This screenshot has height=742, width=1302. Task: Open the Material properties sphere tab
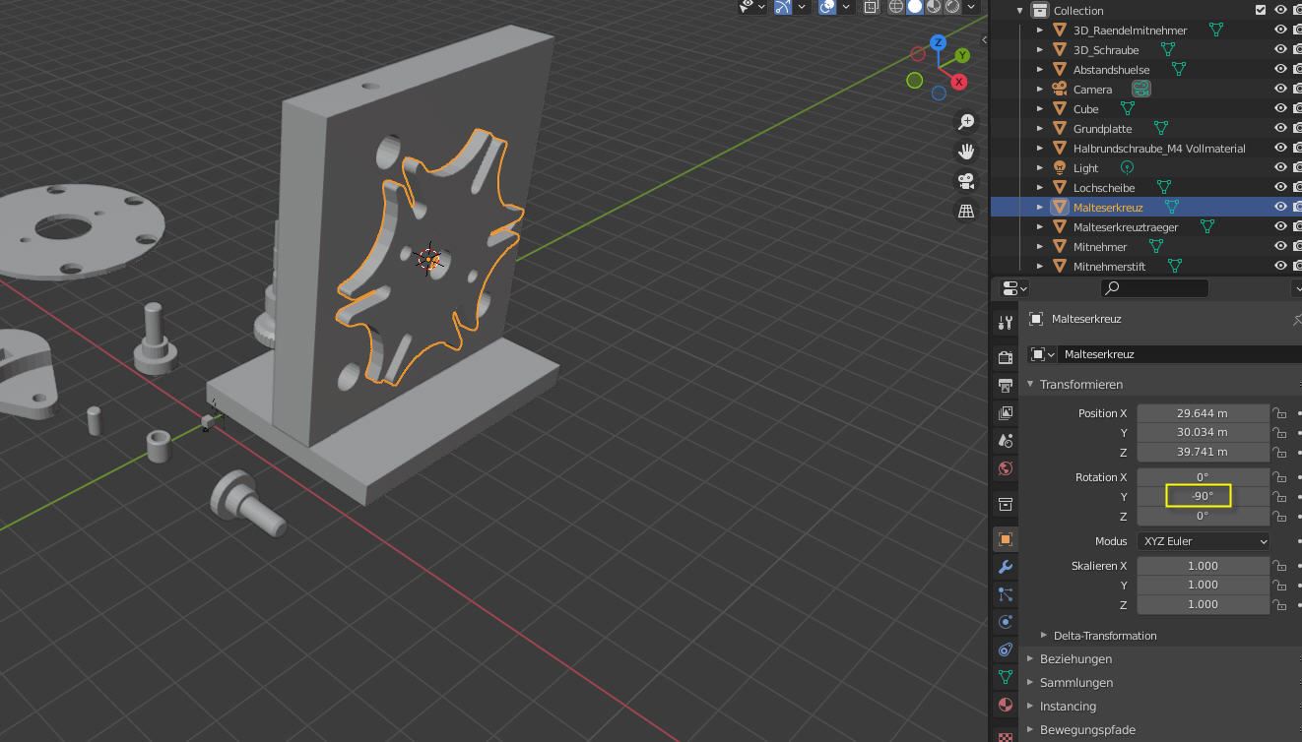(x=1005, y=705)
